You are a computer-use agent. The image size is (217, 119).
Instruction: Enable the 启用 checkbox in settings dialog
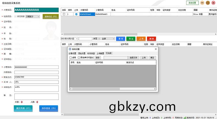(x=71, y=58)
